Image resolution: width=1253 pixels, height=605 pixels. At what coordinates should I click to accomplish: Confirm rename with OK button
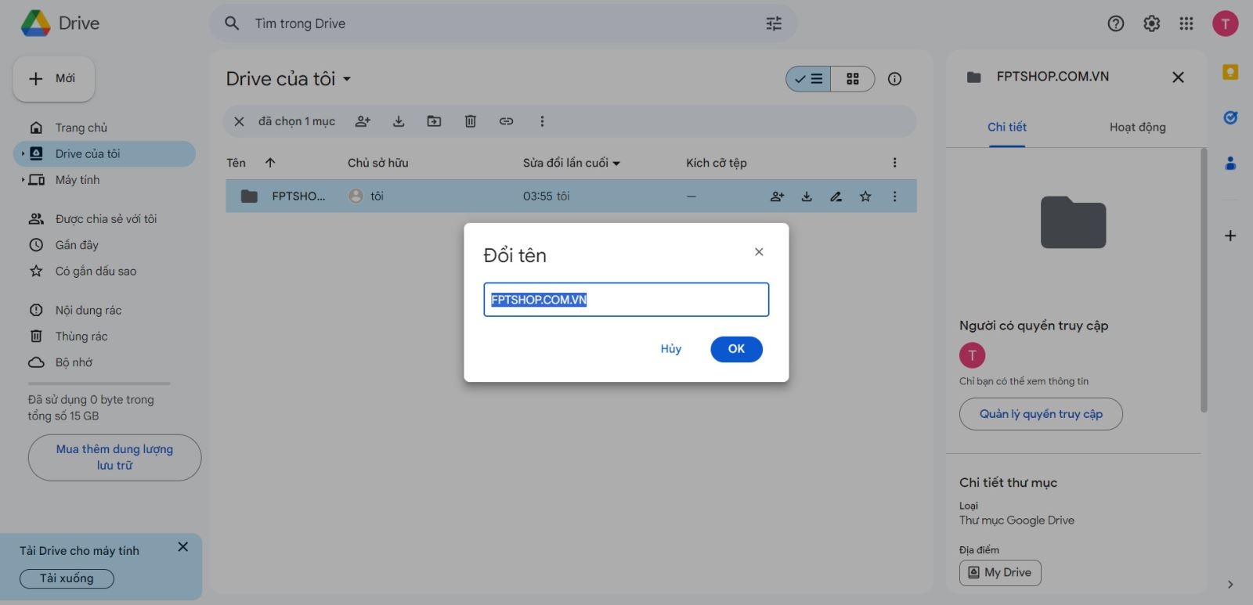736,349
